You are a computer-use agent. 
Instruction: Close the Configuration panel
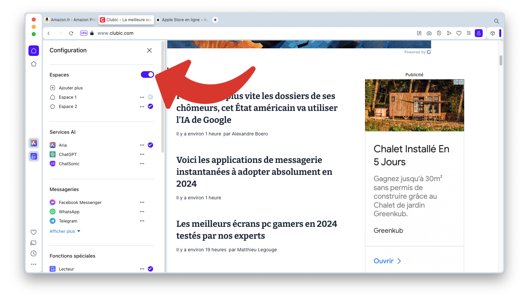(x=149, y=50)
